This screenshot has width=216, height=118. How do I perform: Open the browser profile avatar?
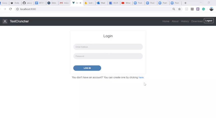point(211,9)
